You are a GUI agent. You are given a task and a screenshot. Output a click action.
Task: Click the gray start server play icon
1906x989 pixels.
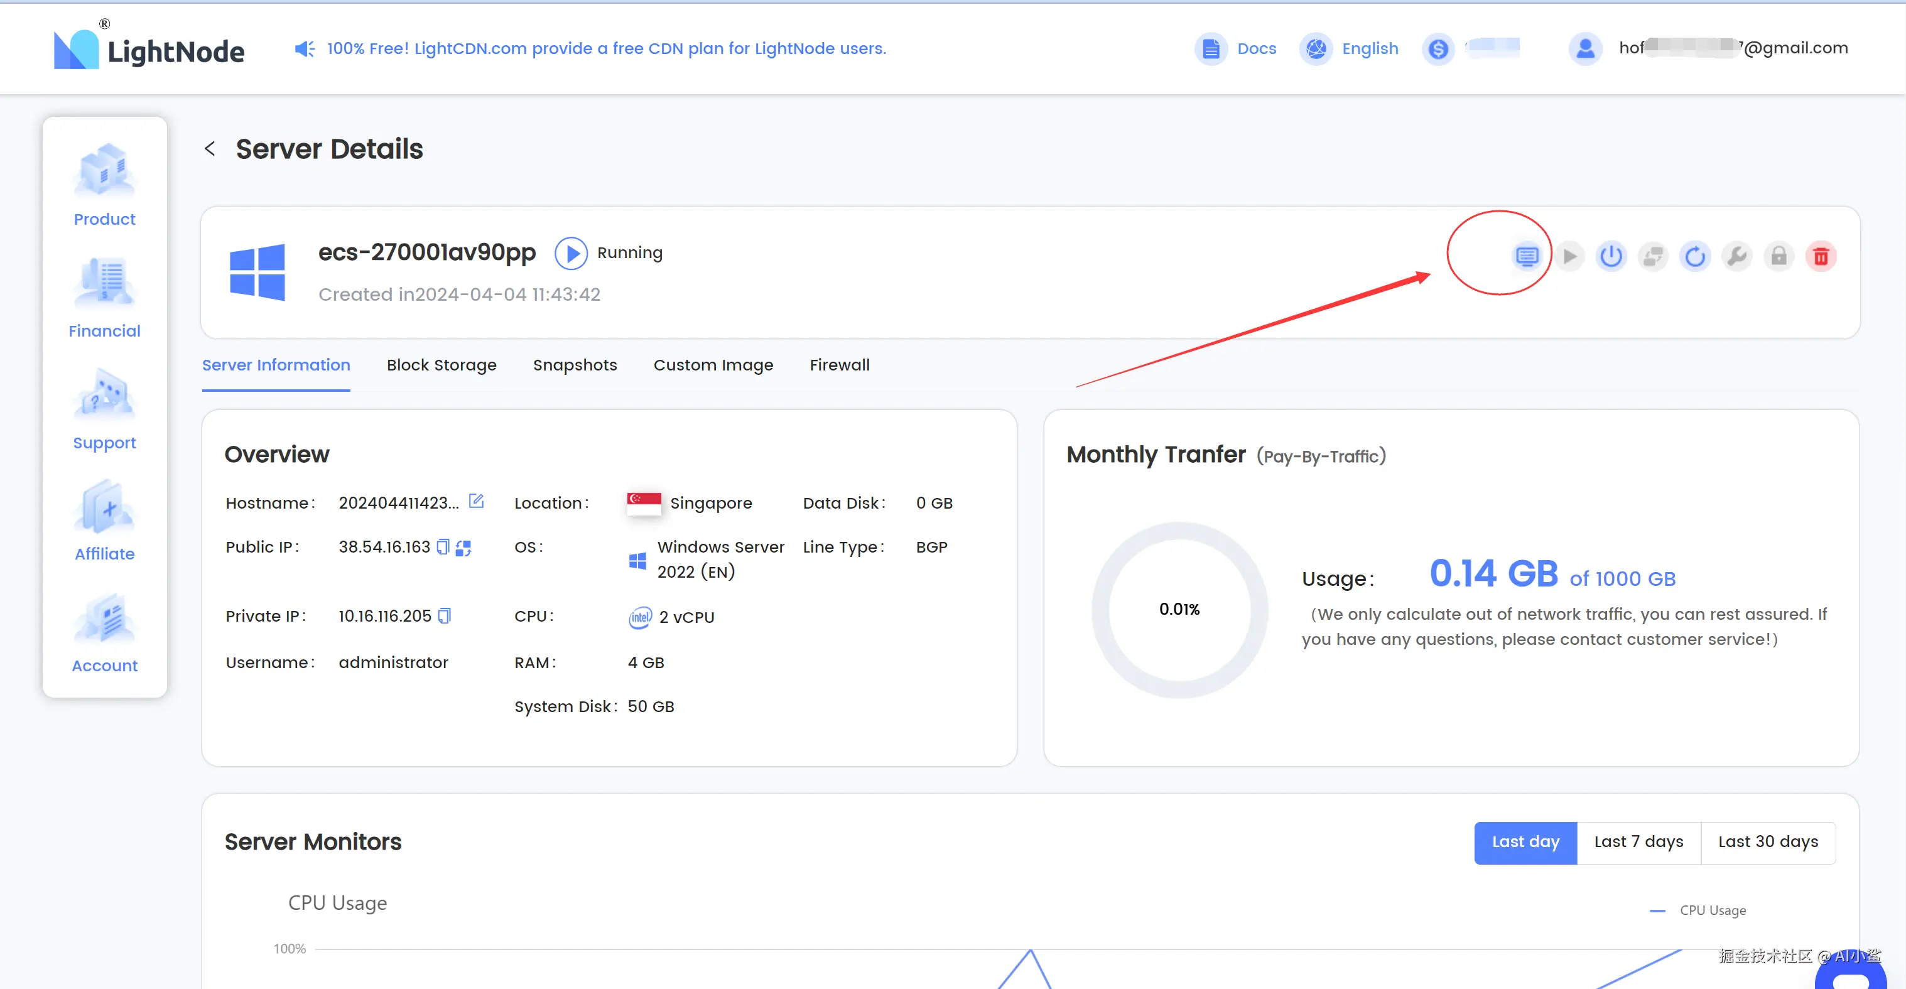coord(1569,257)
